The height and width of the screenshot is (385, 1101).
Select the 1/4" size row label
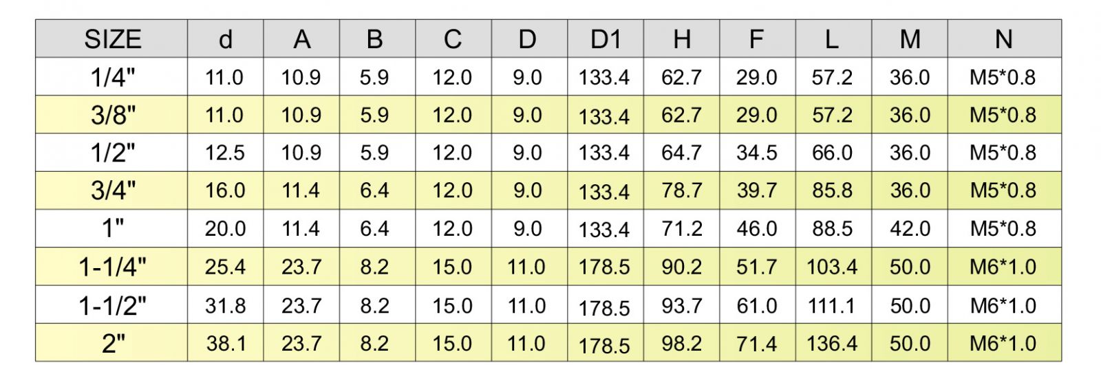(x=113, y=77)
